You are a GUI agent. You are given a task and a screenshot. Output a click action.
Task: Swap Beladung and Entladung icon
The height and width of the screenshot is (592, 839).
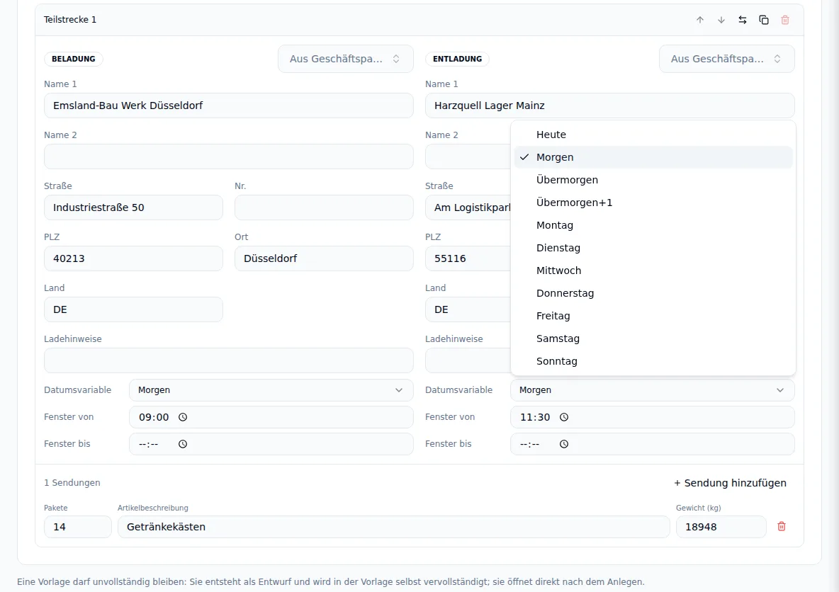[x=743, y=20]
